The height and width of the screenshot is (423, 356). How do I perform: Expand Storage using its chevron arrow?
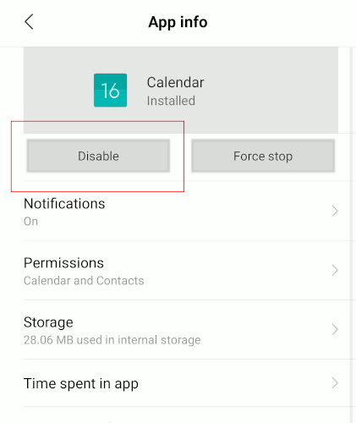335,329
